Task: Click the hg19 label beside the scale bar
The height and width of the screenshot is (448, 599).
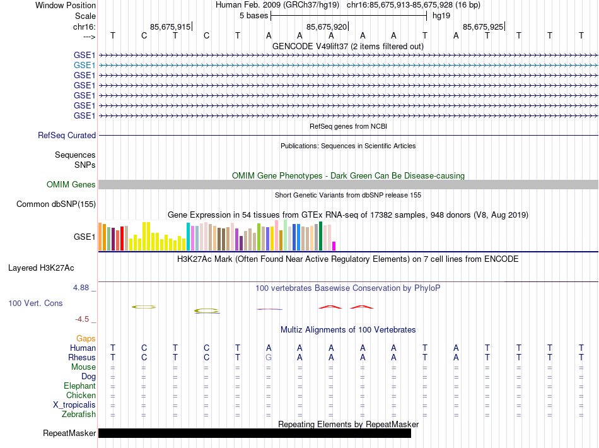Action: click(441, 16)
